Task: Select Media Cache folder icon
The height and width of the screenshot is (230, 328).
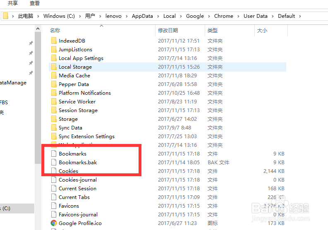Action: point(54,75)
